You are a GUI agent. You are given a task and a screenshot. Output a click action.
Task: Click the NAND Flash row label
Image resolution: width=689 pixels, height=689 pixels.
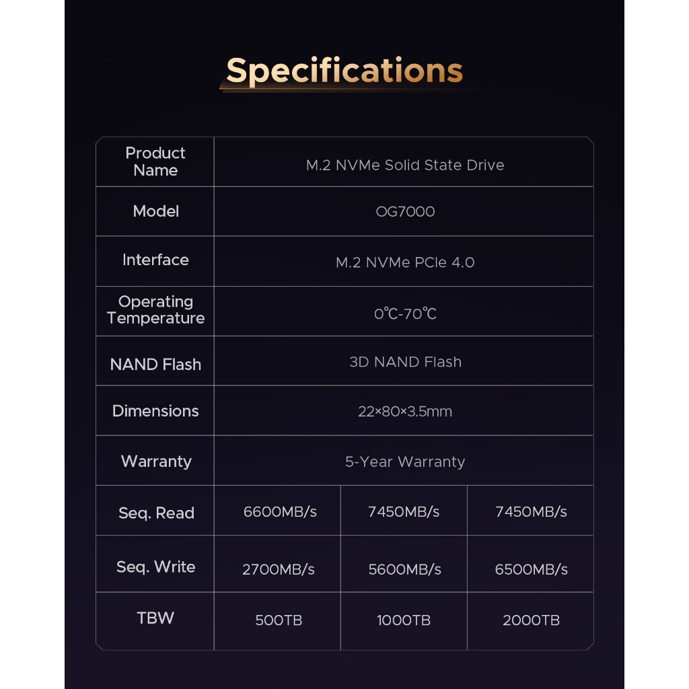coord(155,365)
